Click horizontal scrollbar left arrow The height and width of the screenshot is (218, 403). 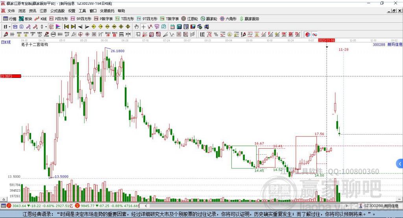pos(146,206)
